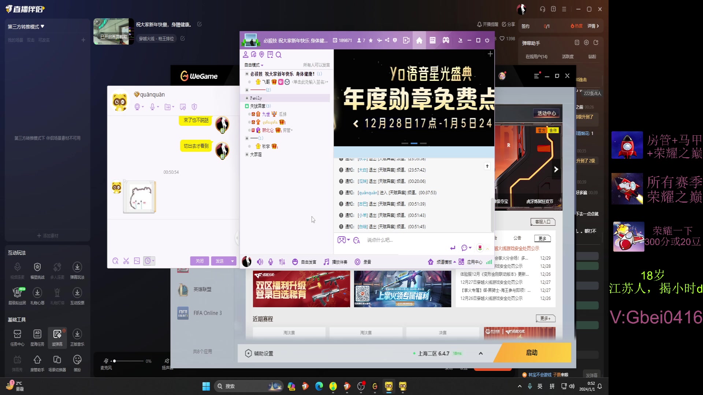703x395 pixels.
Task: Open 福星挑战 shield icon
Action: [x=37, y=271]
